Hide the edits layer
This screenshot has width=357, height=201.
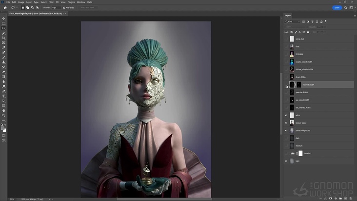(286, 115)
